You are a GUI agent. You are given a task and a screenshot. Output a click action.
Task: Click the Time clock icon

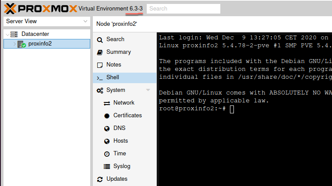[x=107, y=154]
